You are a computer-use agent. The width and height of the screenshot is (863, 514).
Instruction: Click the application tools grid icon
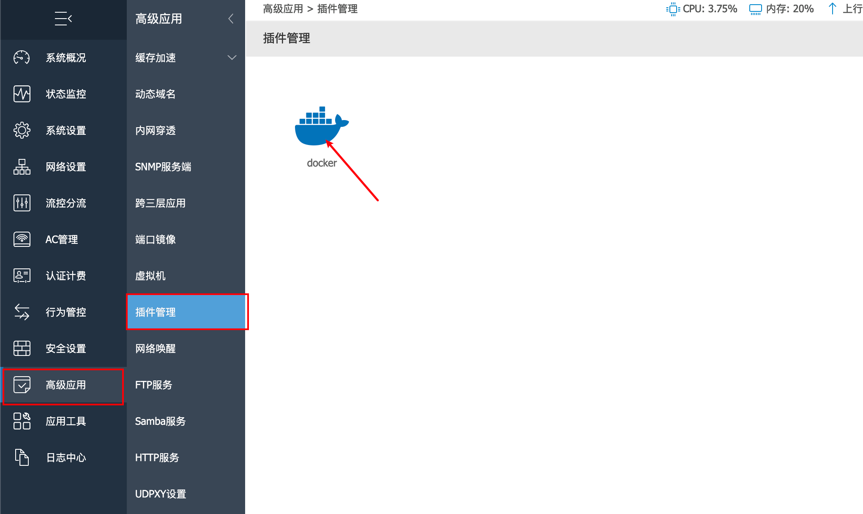(x=22, y=421)
